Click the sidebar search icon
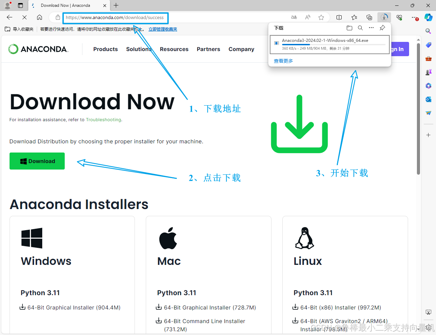The image size is (436, 335). click(x=429, y=31)
